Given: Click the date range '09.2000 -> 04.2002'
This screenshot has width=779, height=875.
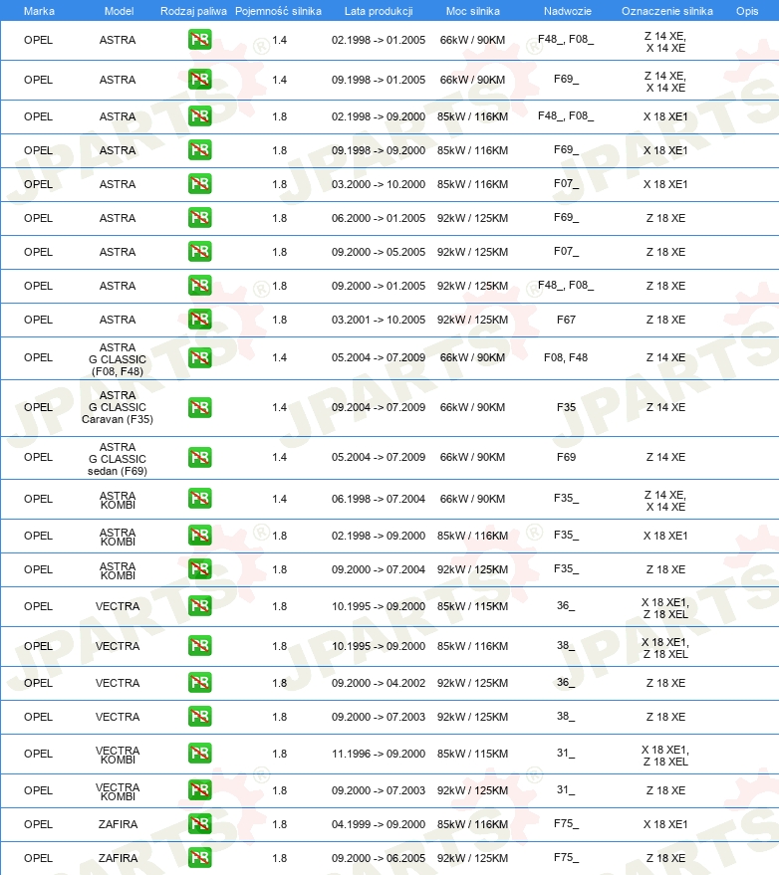Looking at the screenshot, I should point(379,683).
